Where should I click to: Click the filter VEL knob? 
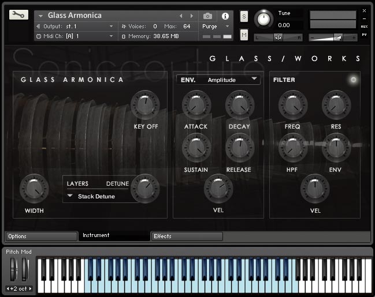click(x=315, y=189)
